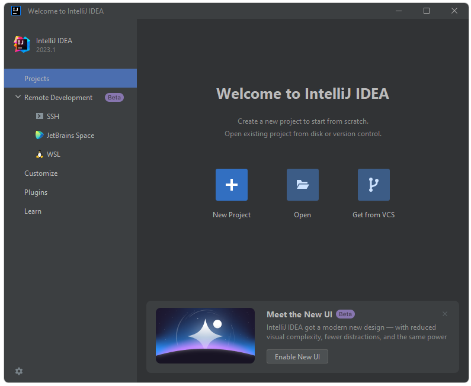Click the Get from VCS branch icon
Image resolution: width=471 pixels, height=386 pixels.
[374, 185]
